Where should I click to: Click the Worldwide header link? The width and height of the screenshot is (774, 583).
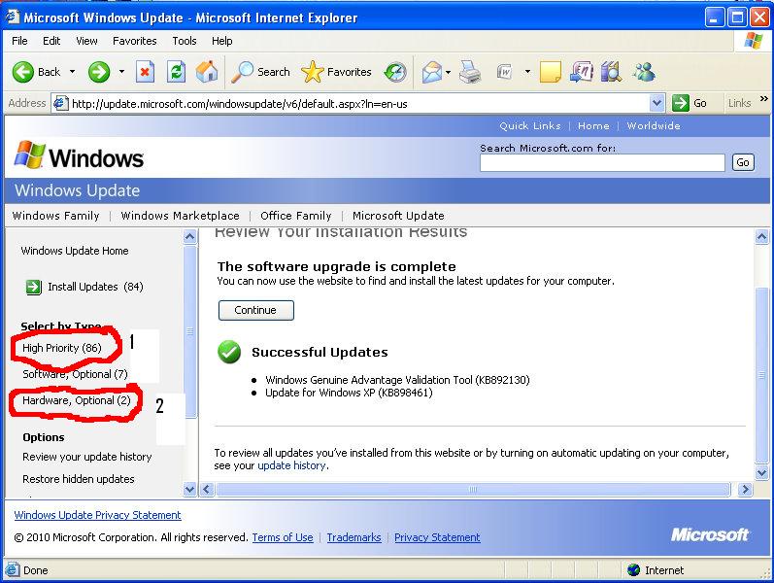click(654, 126)
